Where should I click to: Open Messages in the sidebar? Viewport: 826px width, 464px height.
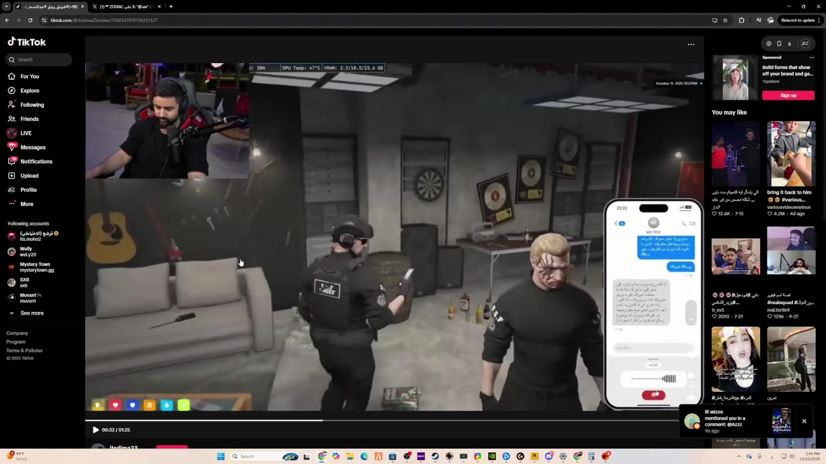(x=26, y=148)
